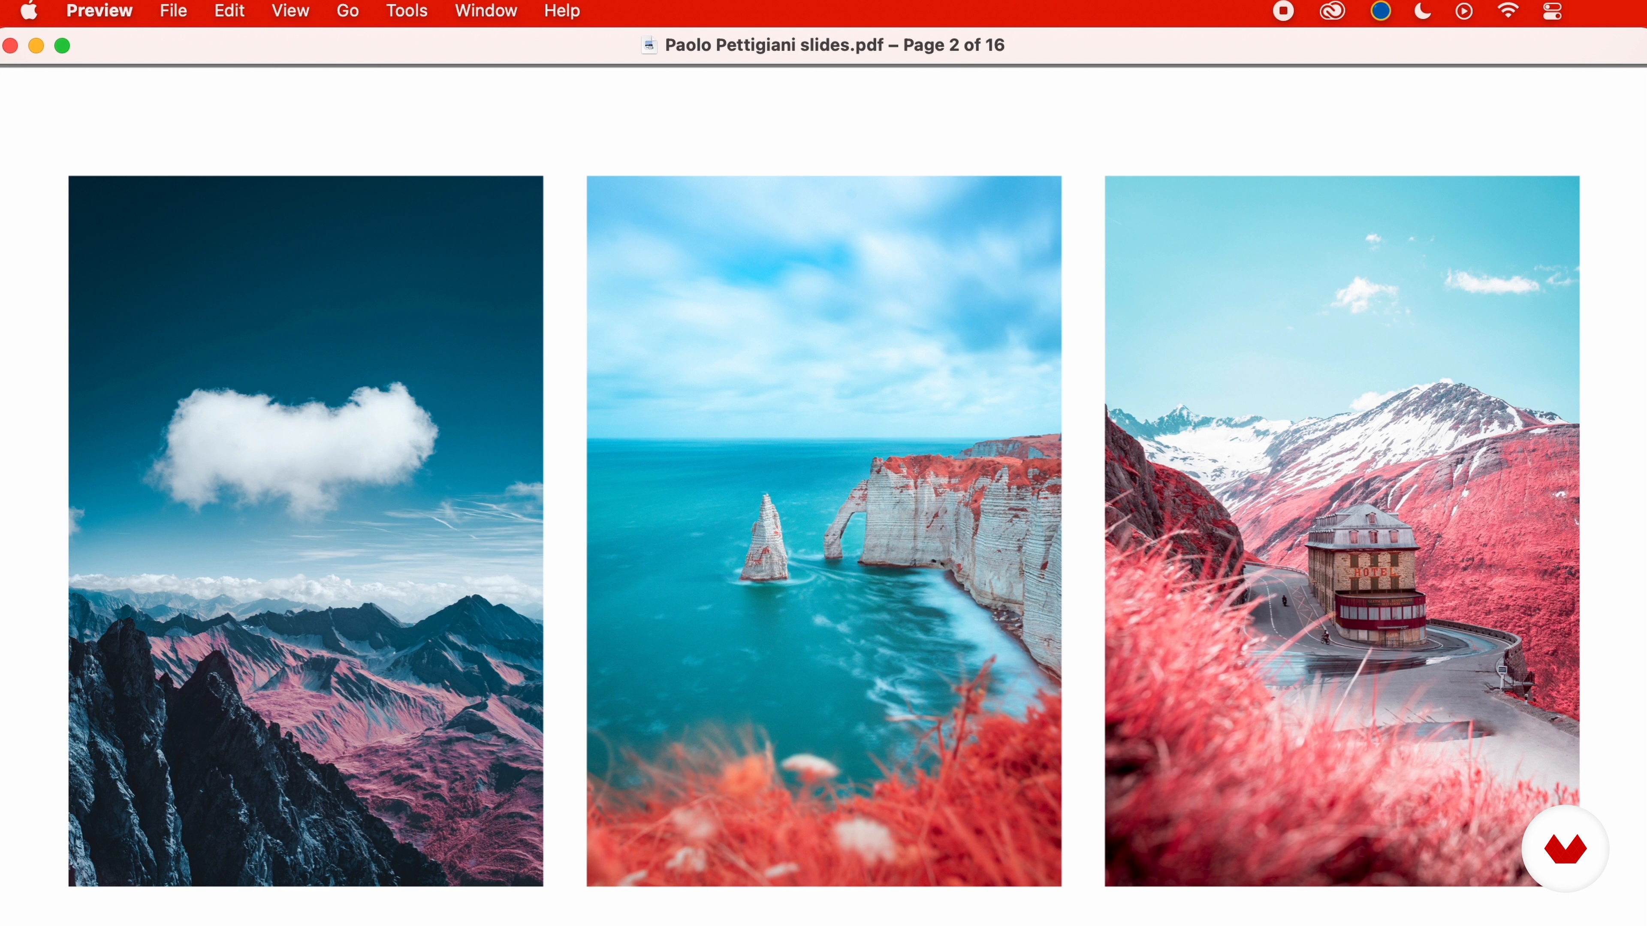This screenshot has width=1647, height=926.
Task: Open the Apple menu
Action: [29, 11]
